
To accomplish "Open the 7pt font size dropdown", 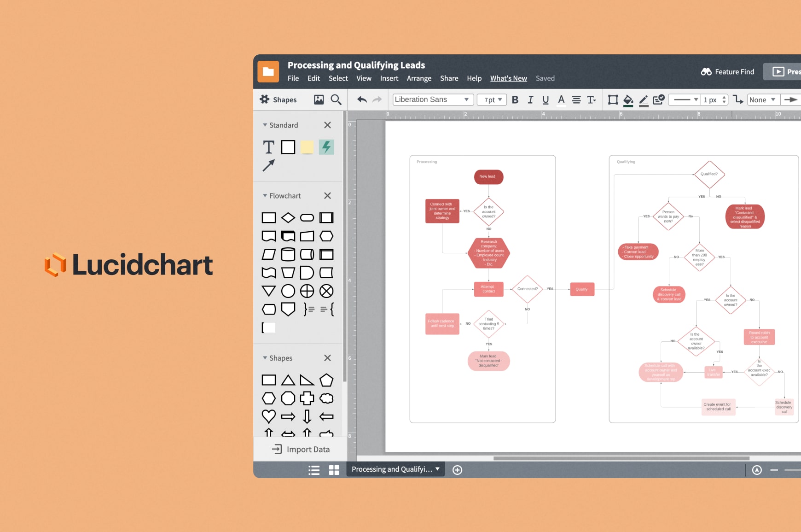I will coord(492,100).
